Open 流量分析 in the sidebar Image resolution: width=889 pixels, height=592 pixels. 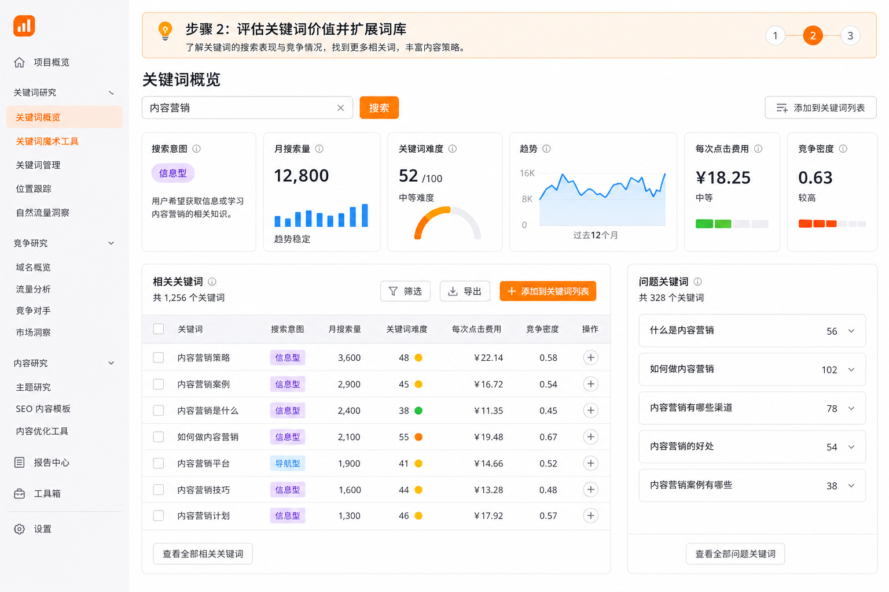pyautogui.click(x=34, y=289)
